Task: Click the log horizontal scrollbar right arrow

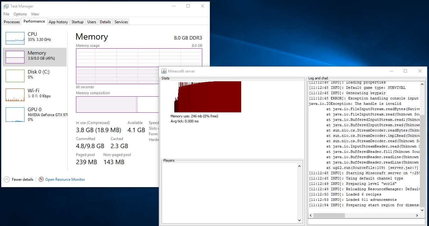Action: pyautogui.click(x=417, y=216)
